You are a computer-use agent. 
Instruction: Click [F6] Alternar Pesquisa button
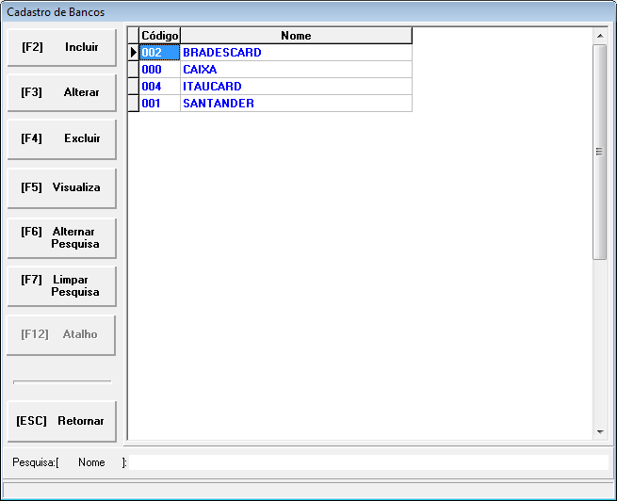coord(61,237)
